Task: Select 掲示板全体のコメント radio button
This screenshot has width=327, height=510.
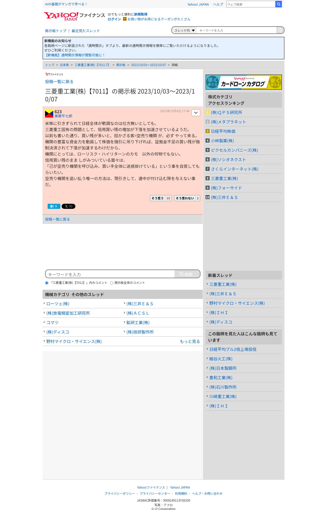Action: (112, 283)
